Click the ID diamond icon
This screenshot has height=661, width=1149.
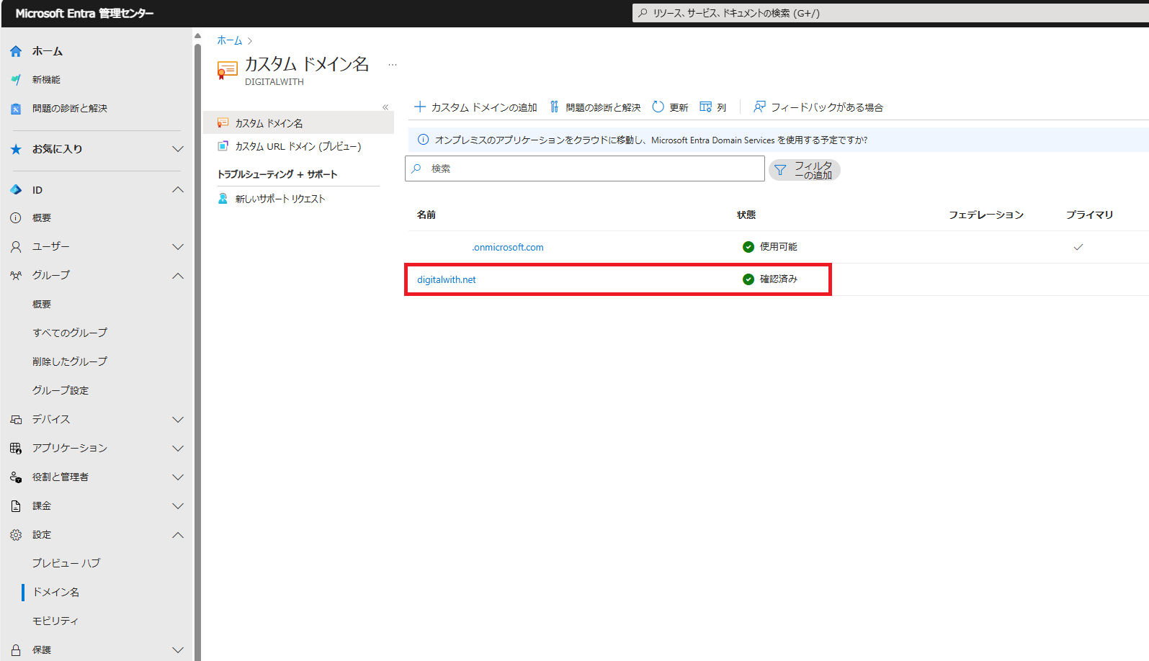tap(16, 190)
